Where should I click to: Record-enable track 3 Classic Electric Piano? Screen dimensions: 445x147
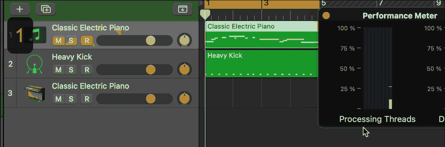coord(87,99)
